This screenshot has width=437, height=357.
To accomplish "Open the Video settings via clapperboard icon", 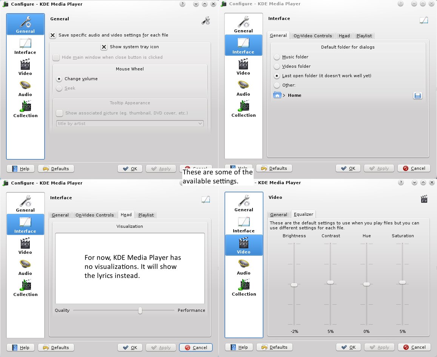I will [25, 67].
